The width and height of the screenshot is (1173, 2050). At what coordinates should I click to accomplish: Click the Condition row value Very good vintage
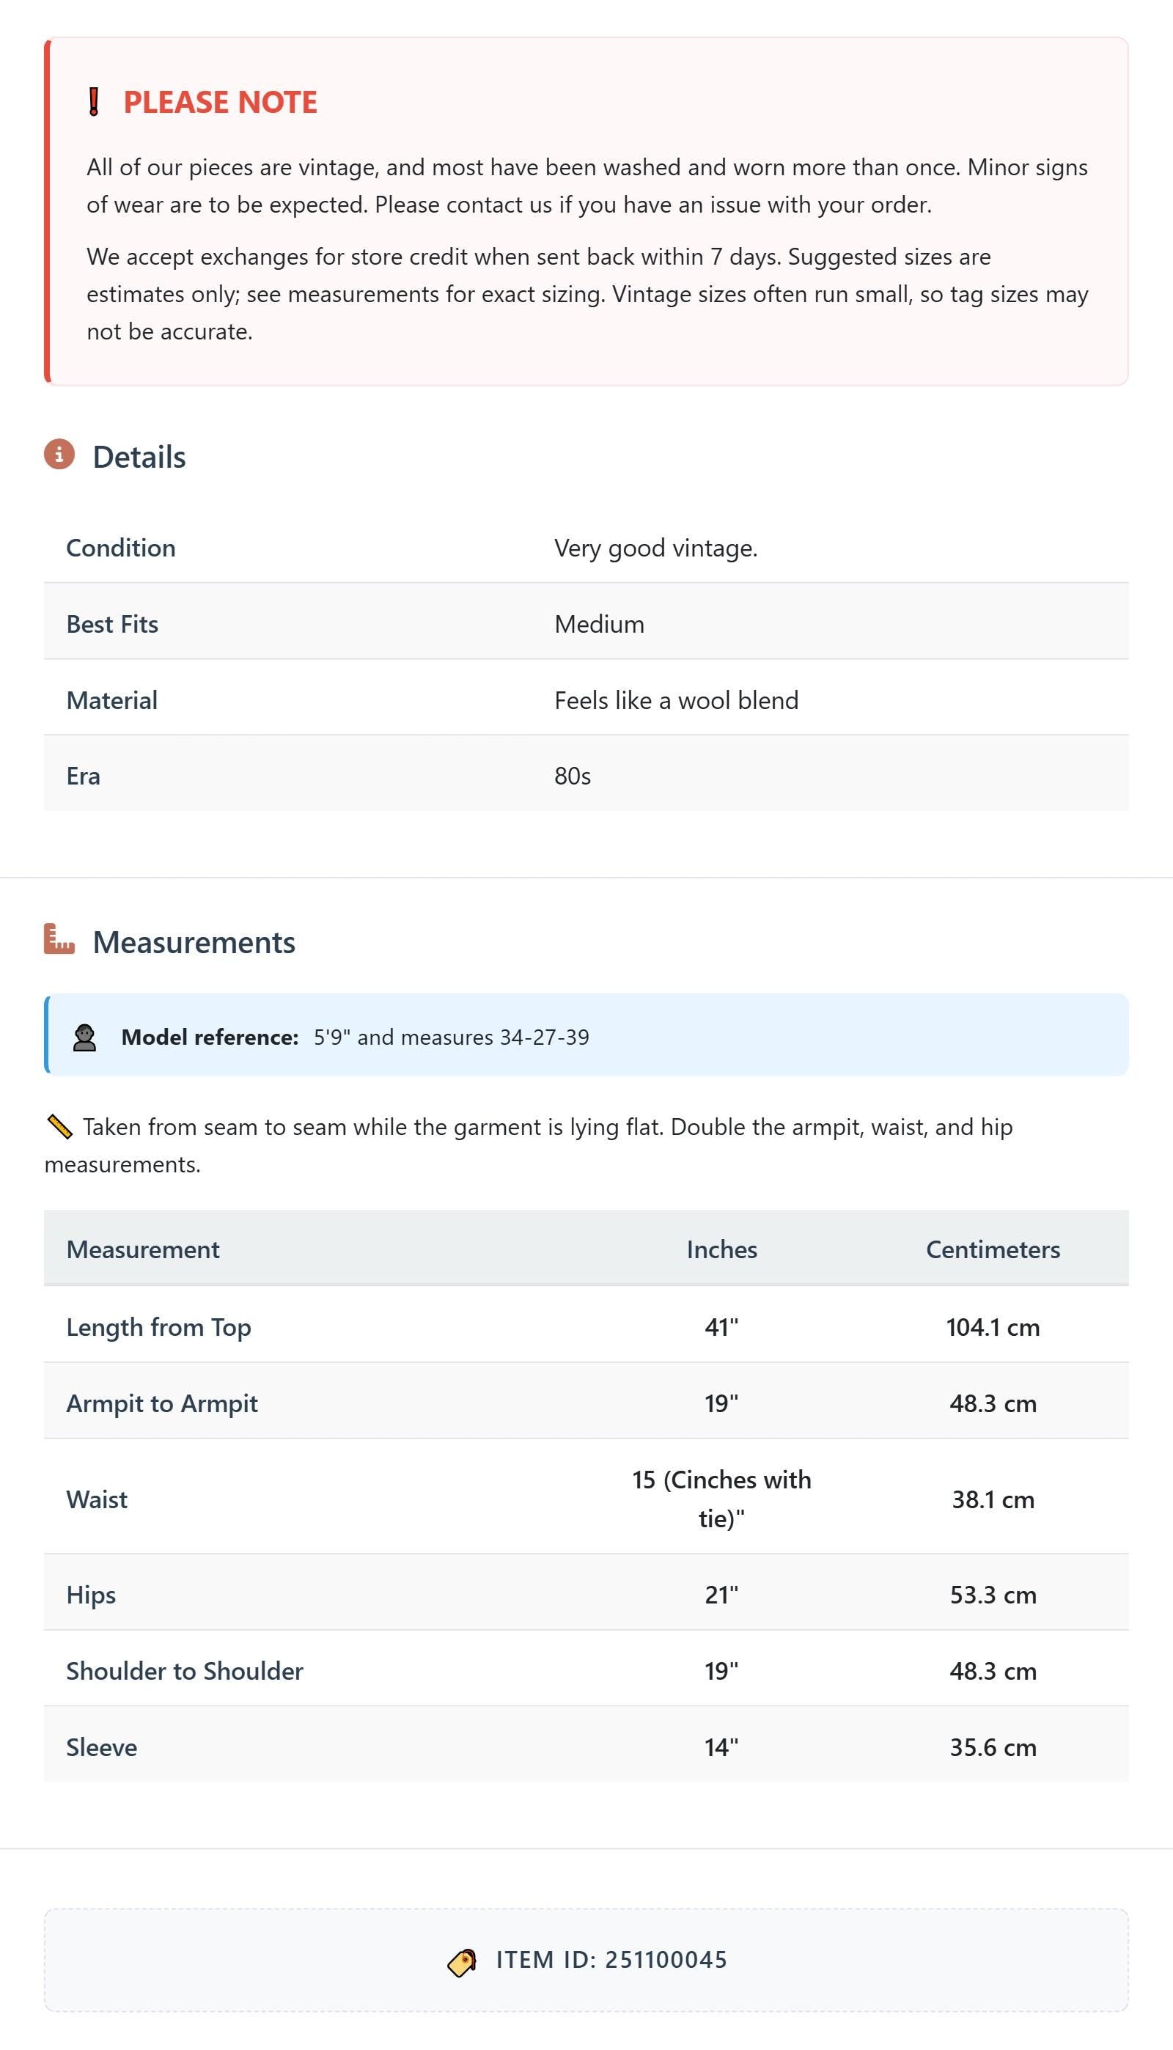(656, 548)
